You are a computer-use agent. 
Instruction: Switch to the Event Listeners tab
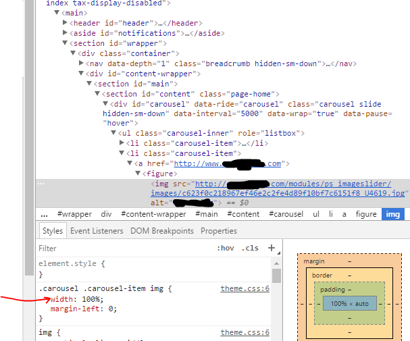coord(97,231)
